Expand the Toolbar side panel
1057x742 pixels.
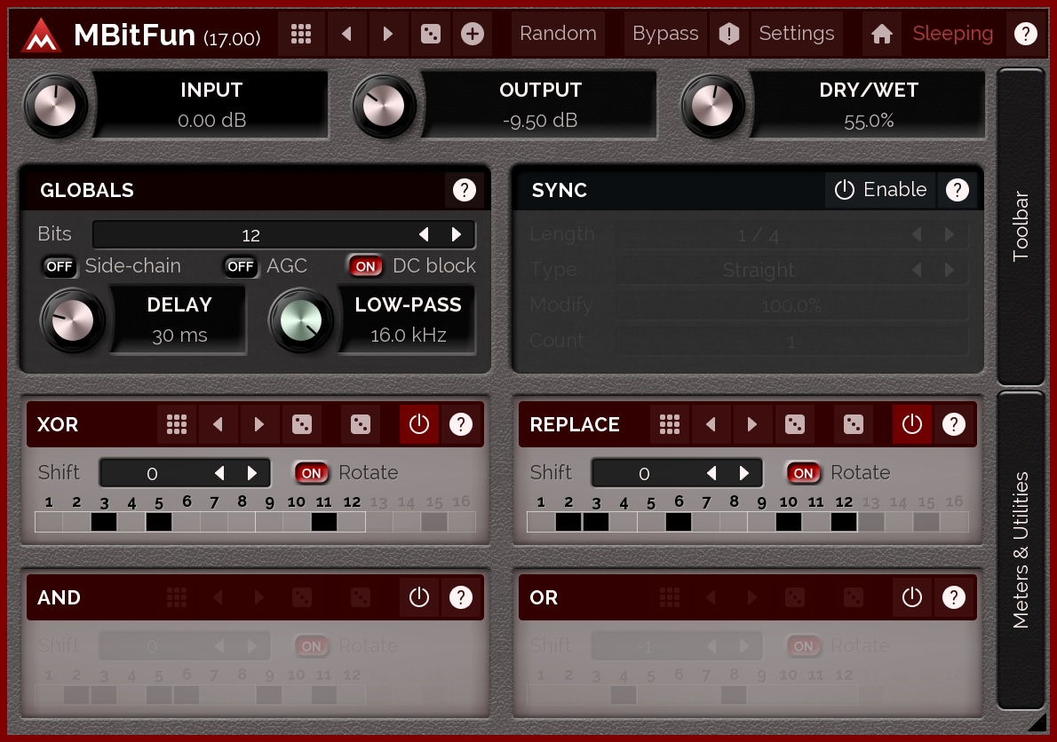(x=1021, y=225)
